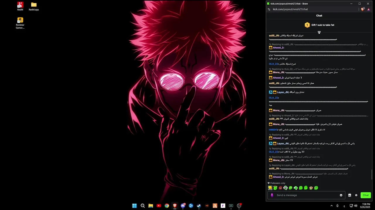This screenshot has width=375, height=210.
Task: Select Rockstar Games launcher desktop icon
Action: point(20,23)
